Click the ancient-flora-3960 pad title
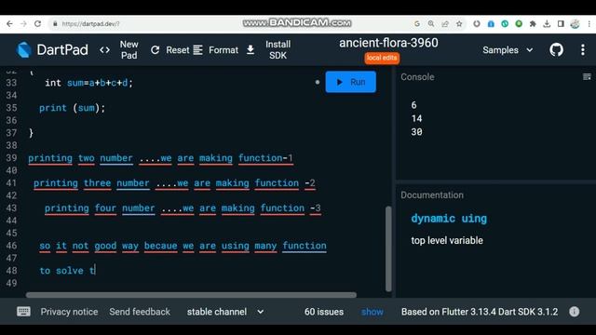This screenshot has height=335, width=596. click(x=388, y=43)
